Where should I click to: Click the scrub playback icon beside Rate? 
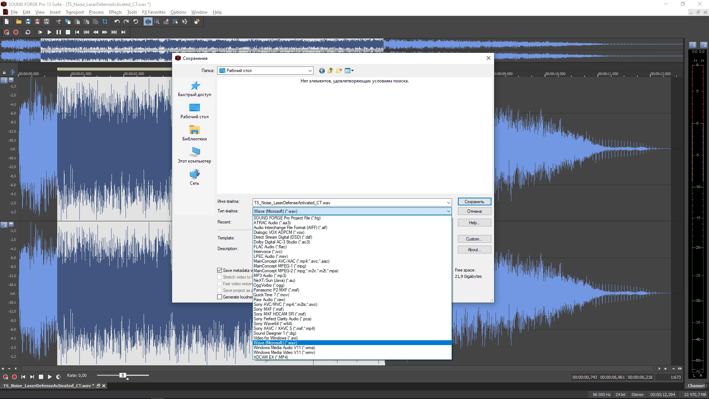point(59,377)
